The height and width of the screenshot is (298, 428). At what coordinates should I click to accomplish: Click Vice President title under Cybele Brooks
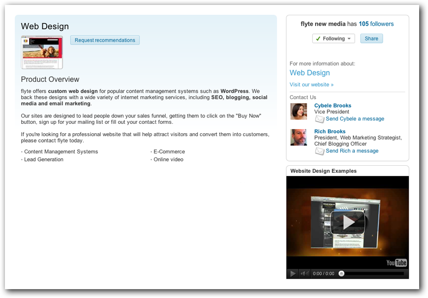coord(332,112)
